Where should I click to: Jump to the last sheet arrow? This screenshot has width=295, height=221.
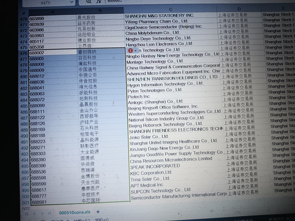[49, 213]
